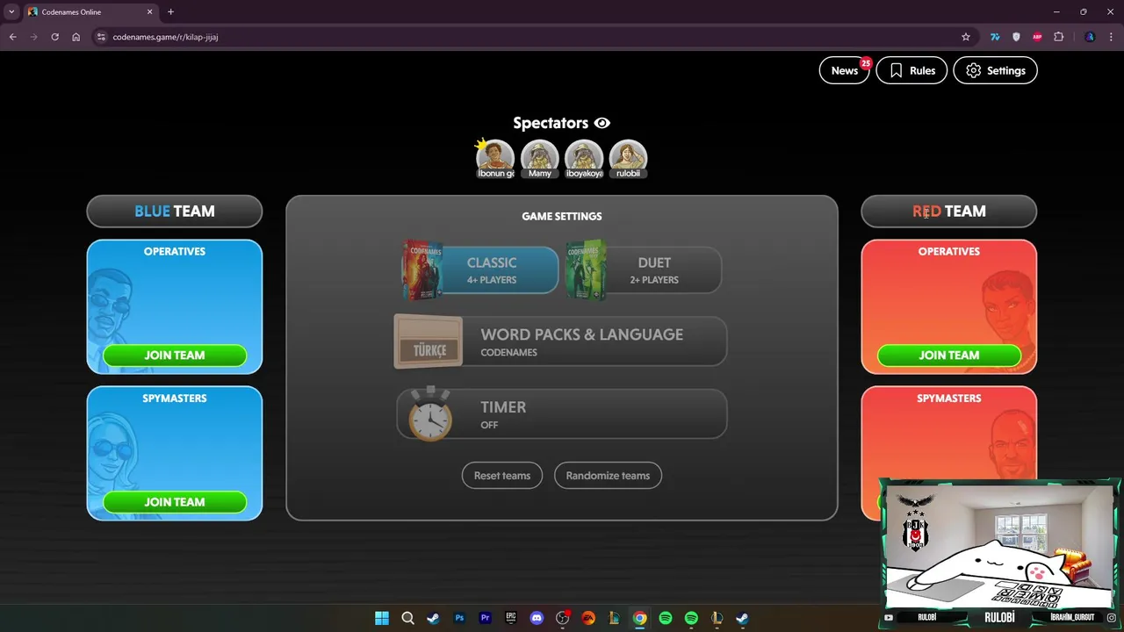Click the RED TEAM header

point(949,211)
